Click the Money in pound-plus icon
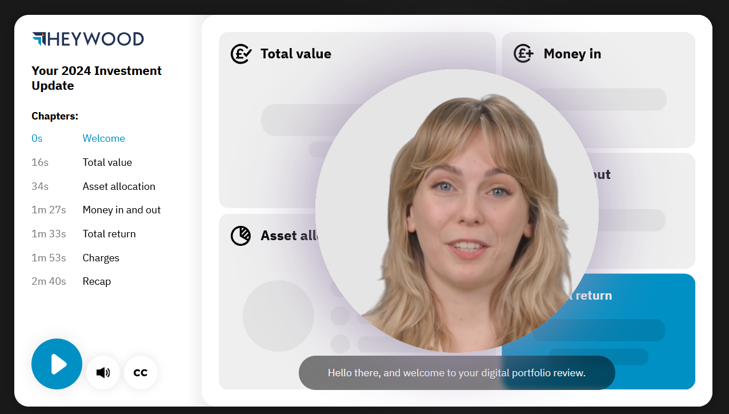This screenshot has width=729, height=414. click(523, 54)
